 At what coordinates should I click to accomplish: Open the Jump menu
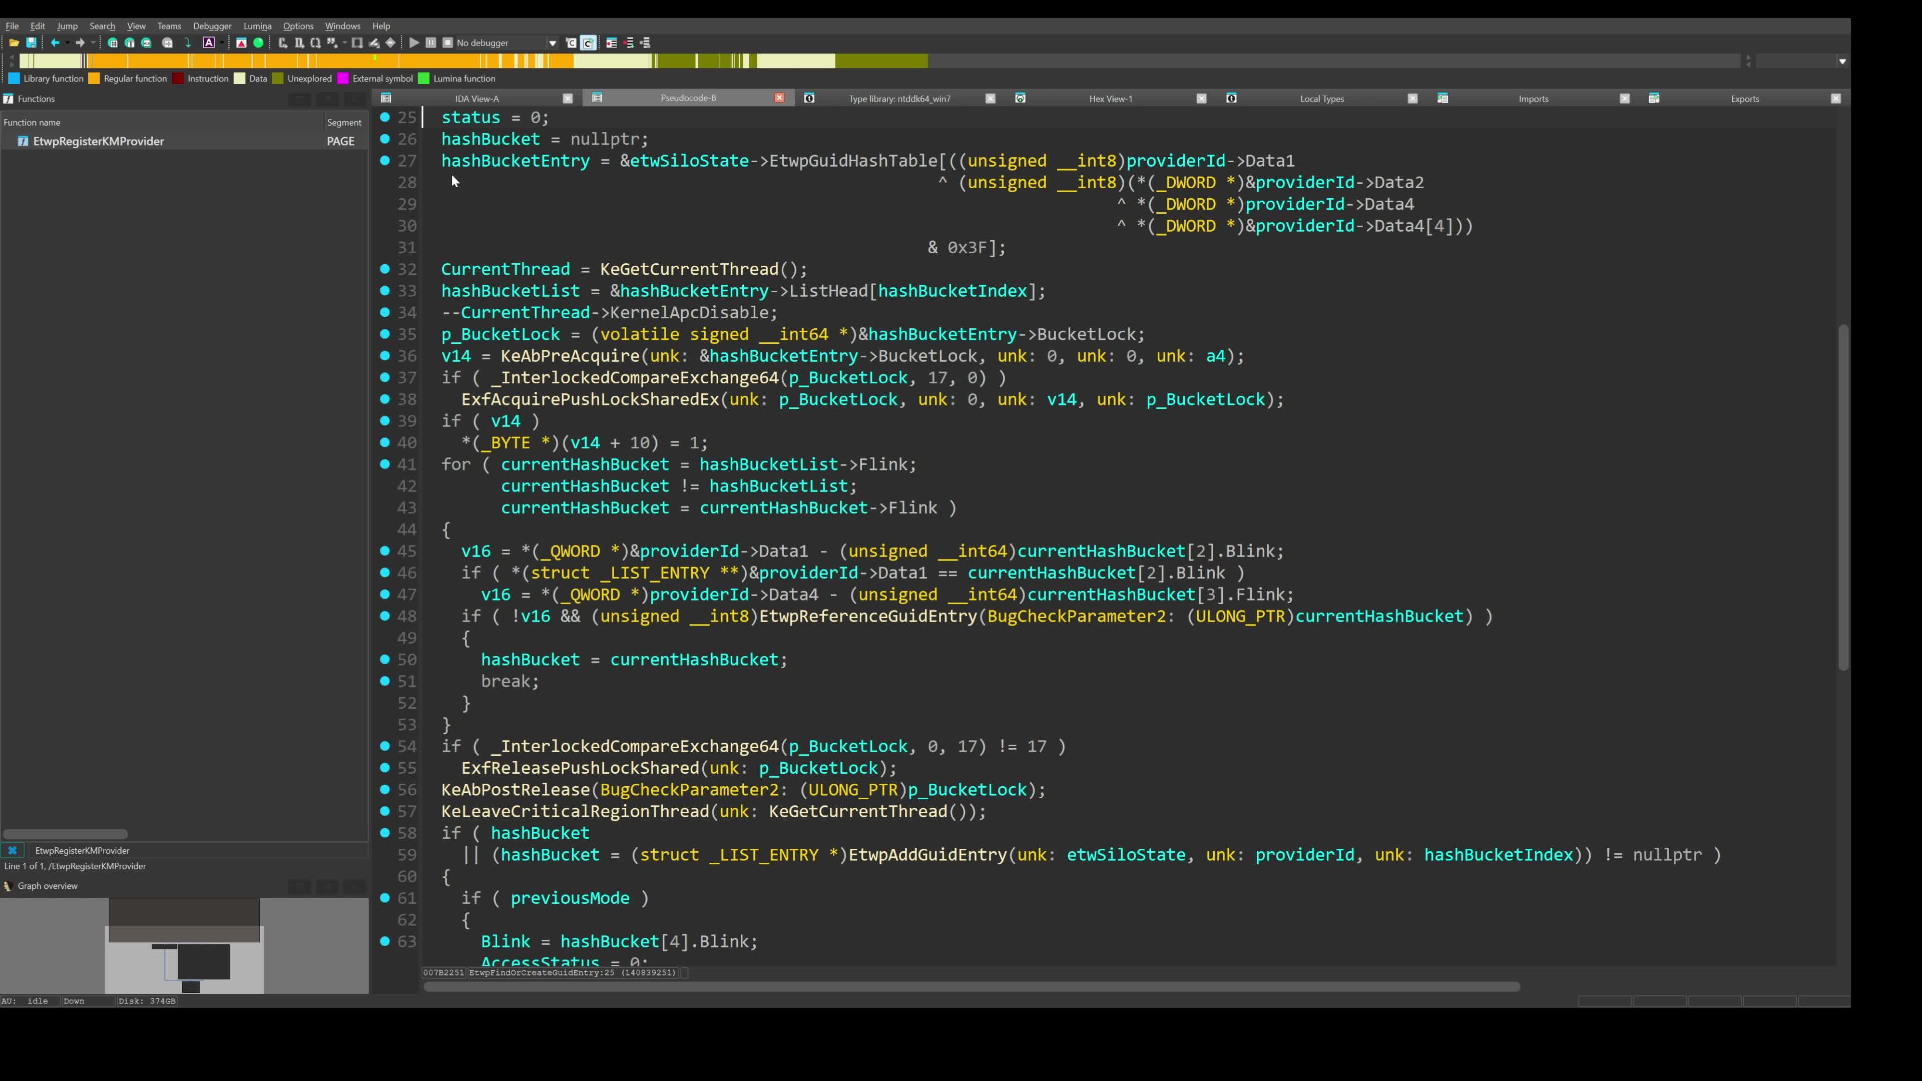(x=67, y=26)
